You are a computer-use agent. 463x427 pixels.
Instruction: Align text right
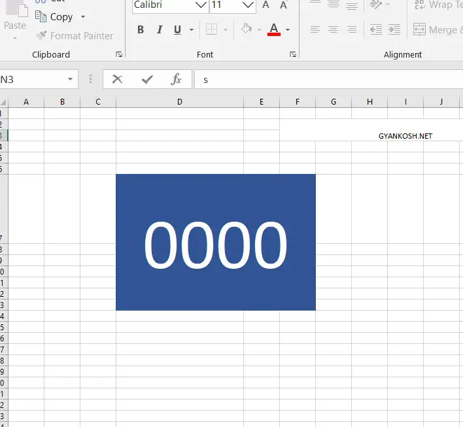coord(352,29)
